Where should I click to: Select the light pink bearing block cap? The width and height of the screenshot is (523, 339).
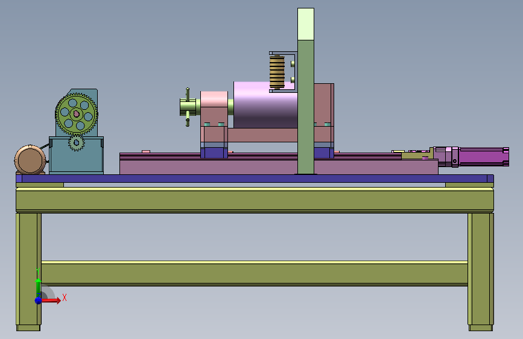(x=214, y=99)
